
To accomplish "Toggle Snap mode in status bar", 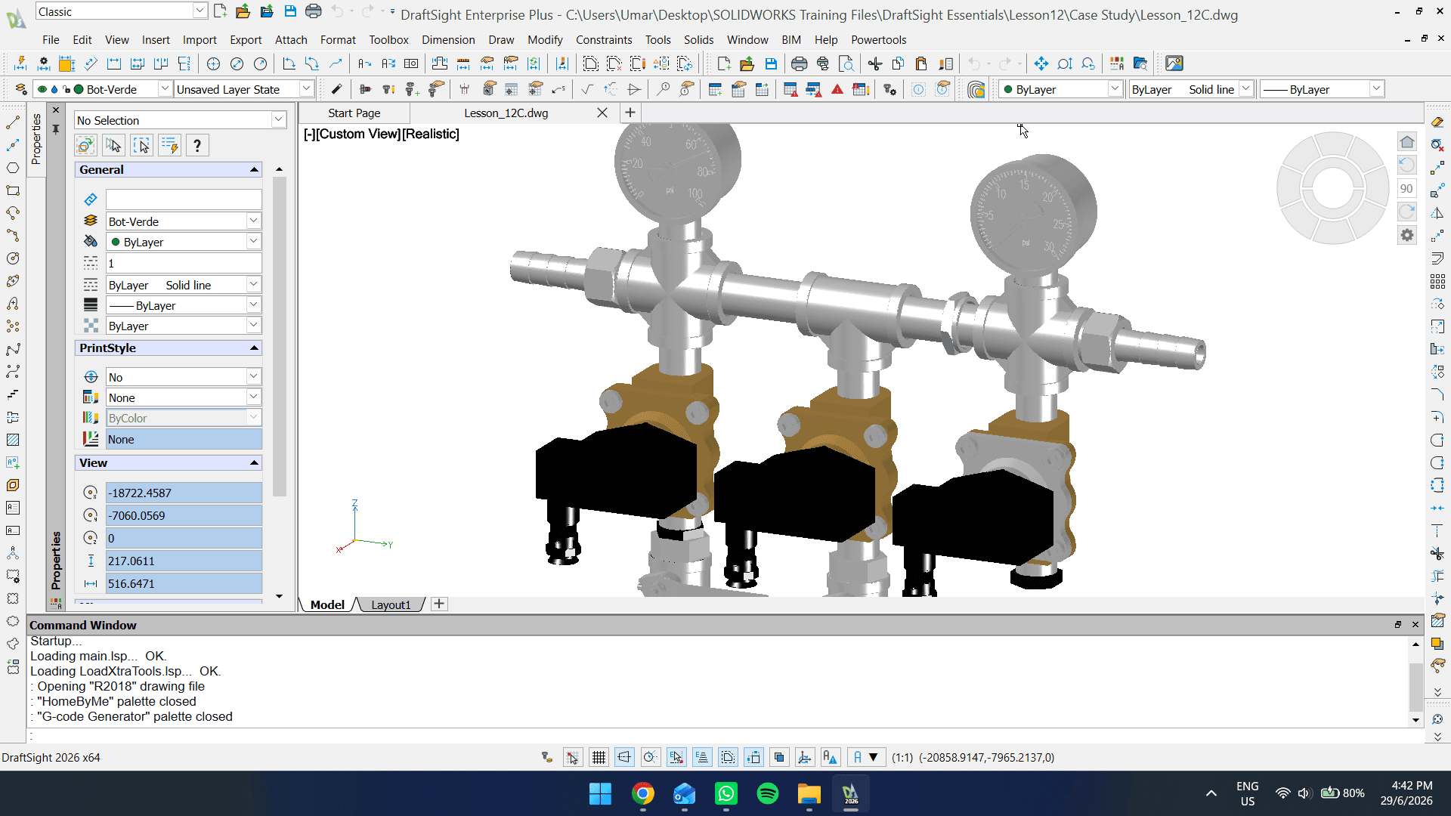I will click(573, 757).
